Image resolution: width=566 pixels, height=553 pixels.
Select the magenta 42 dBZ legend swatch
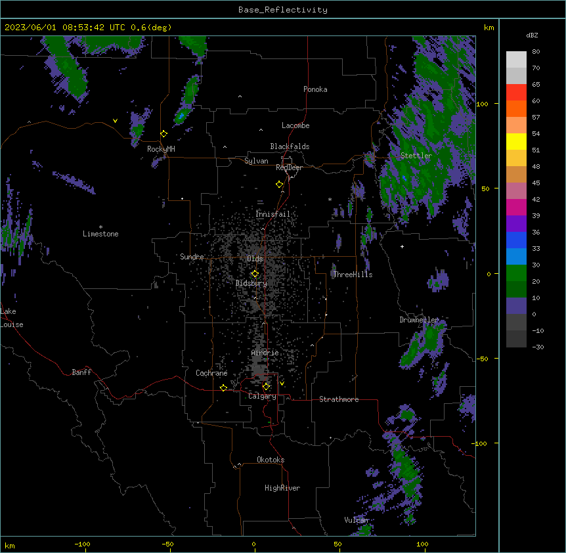[x=516, y=207]
